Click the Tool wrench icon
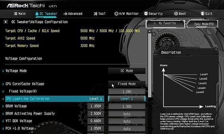The width and height of the screenshot is (224, 134). tap(96, 14)
